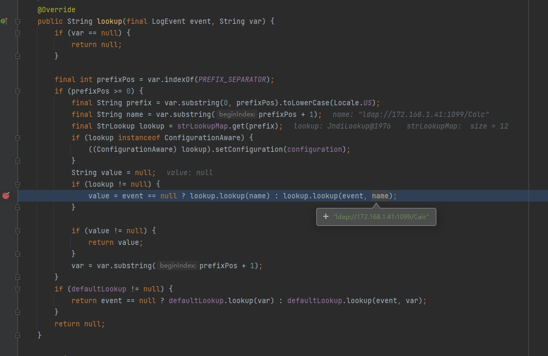Viewport: 548px width, 356px height.
Task: Click the ldap string text in the tooltip
Action: 381,216
